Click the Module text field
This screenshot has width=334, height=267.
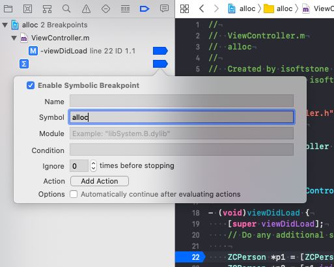tap(182, 133)
